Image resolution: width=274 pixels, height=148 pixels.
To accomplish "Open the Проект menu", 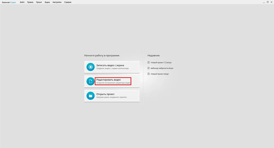I will tap(39, 2).
